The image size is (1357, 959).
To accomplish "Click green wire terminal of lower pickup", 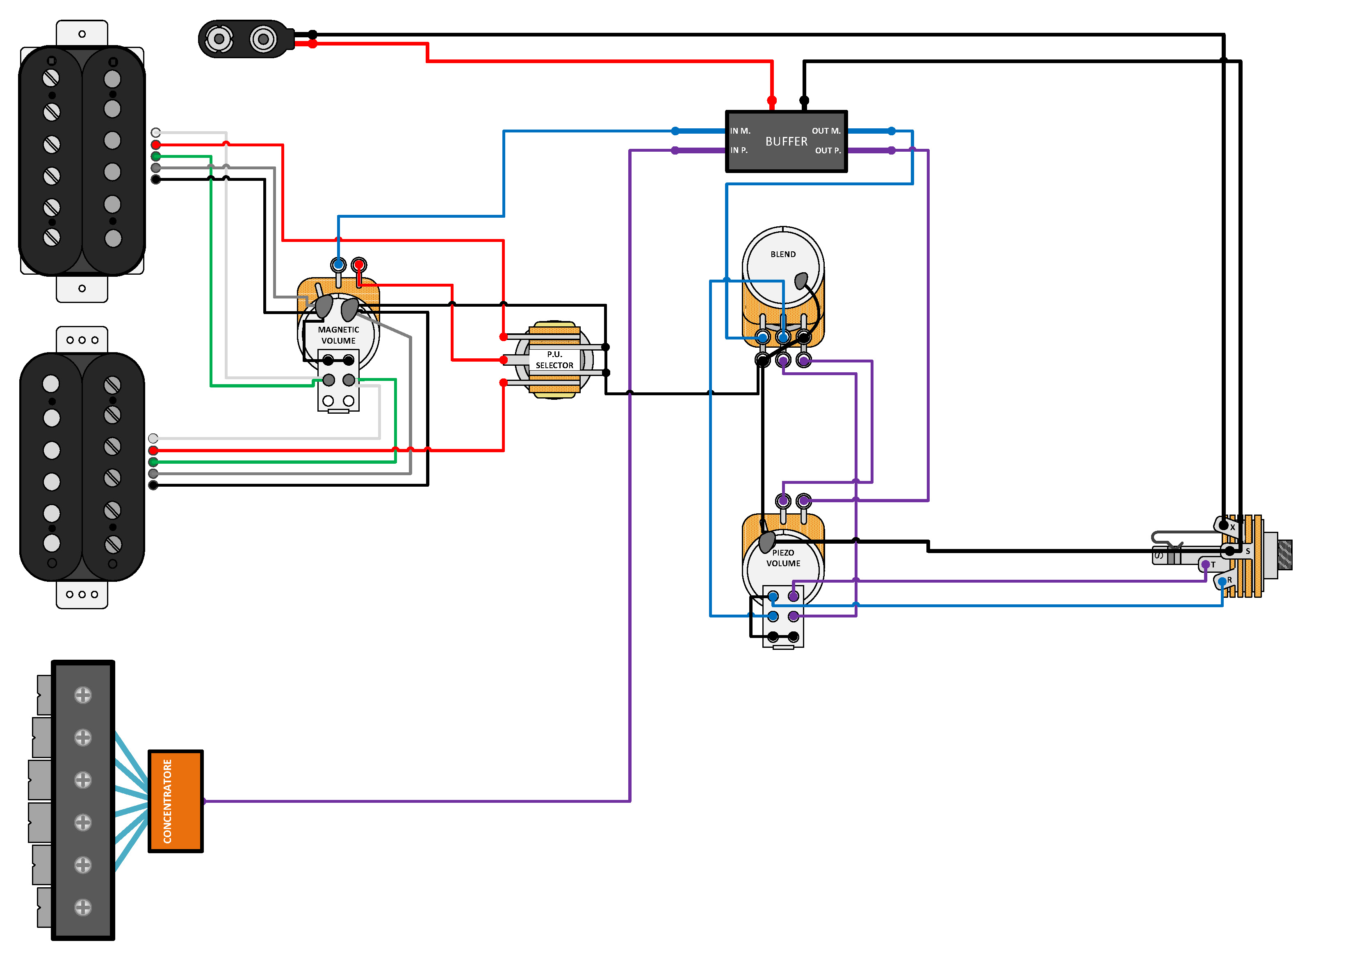I will pyautogui.click(x=153, y=462).
